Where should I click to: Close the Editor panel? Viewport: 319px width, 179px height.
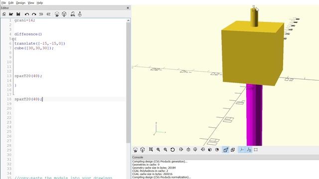128,8
